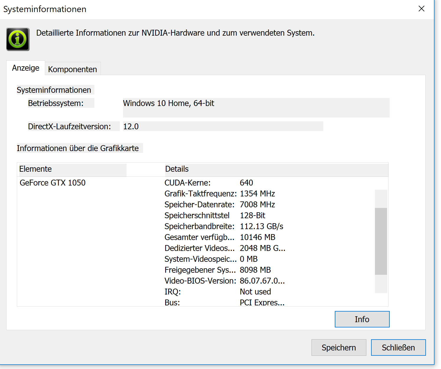
Task: Click the Dedizierter Videos... label
Action: (199, 248)
